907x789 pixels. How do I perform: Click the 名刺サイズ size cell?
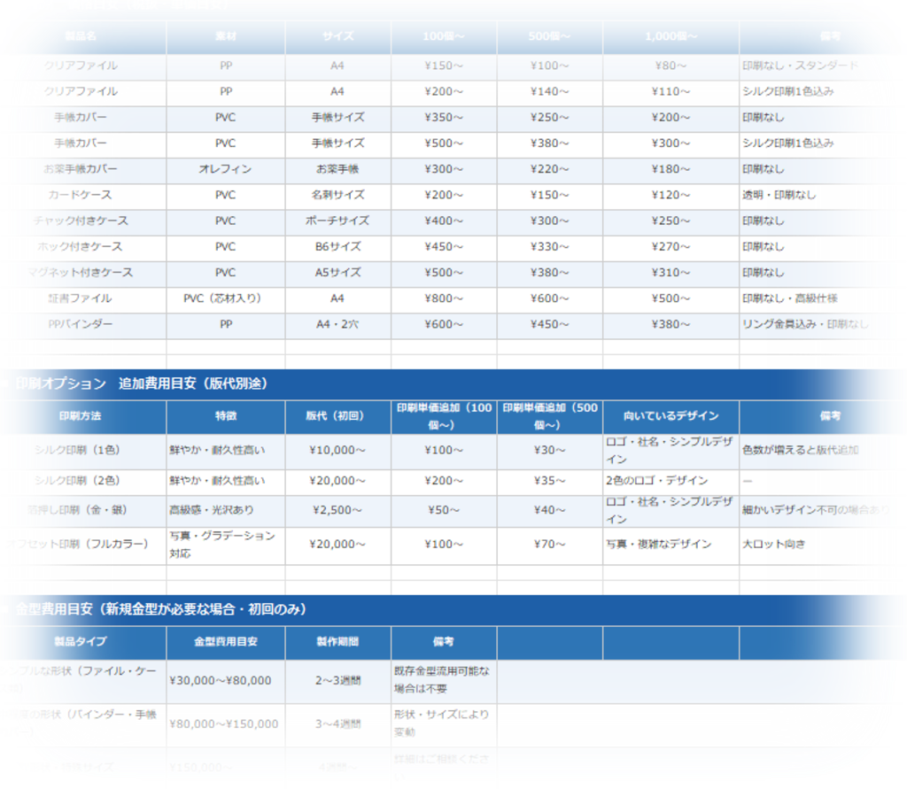[337, 196]
